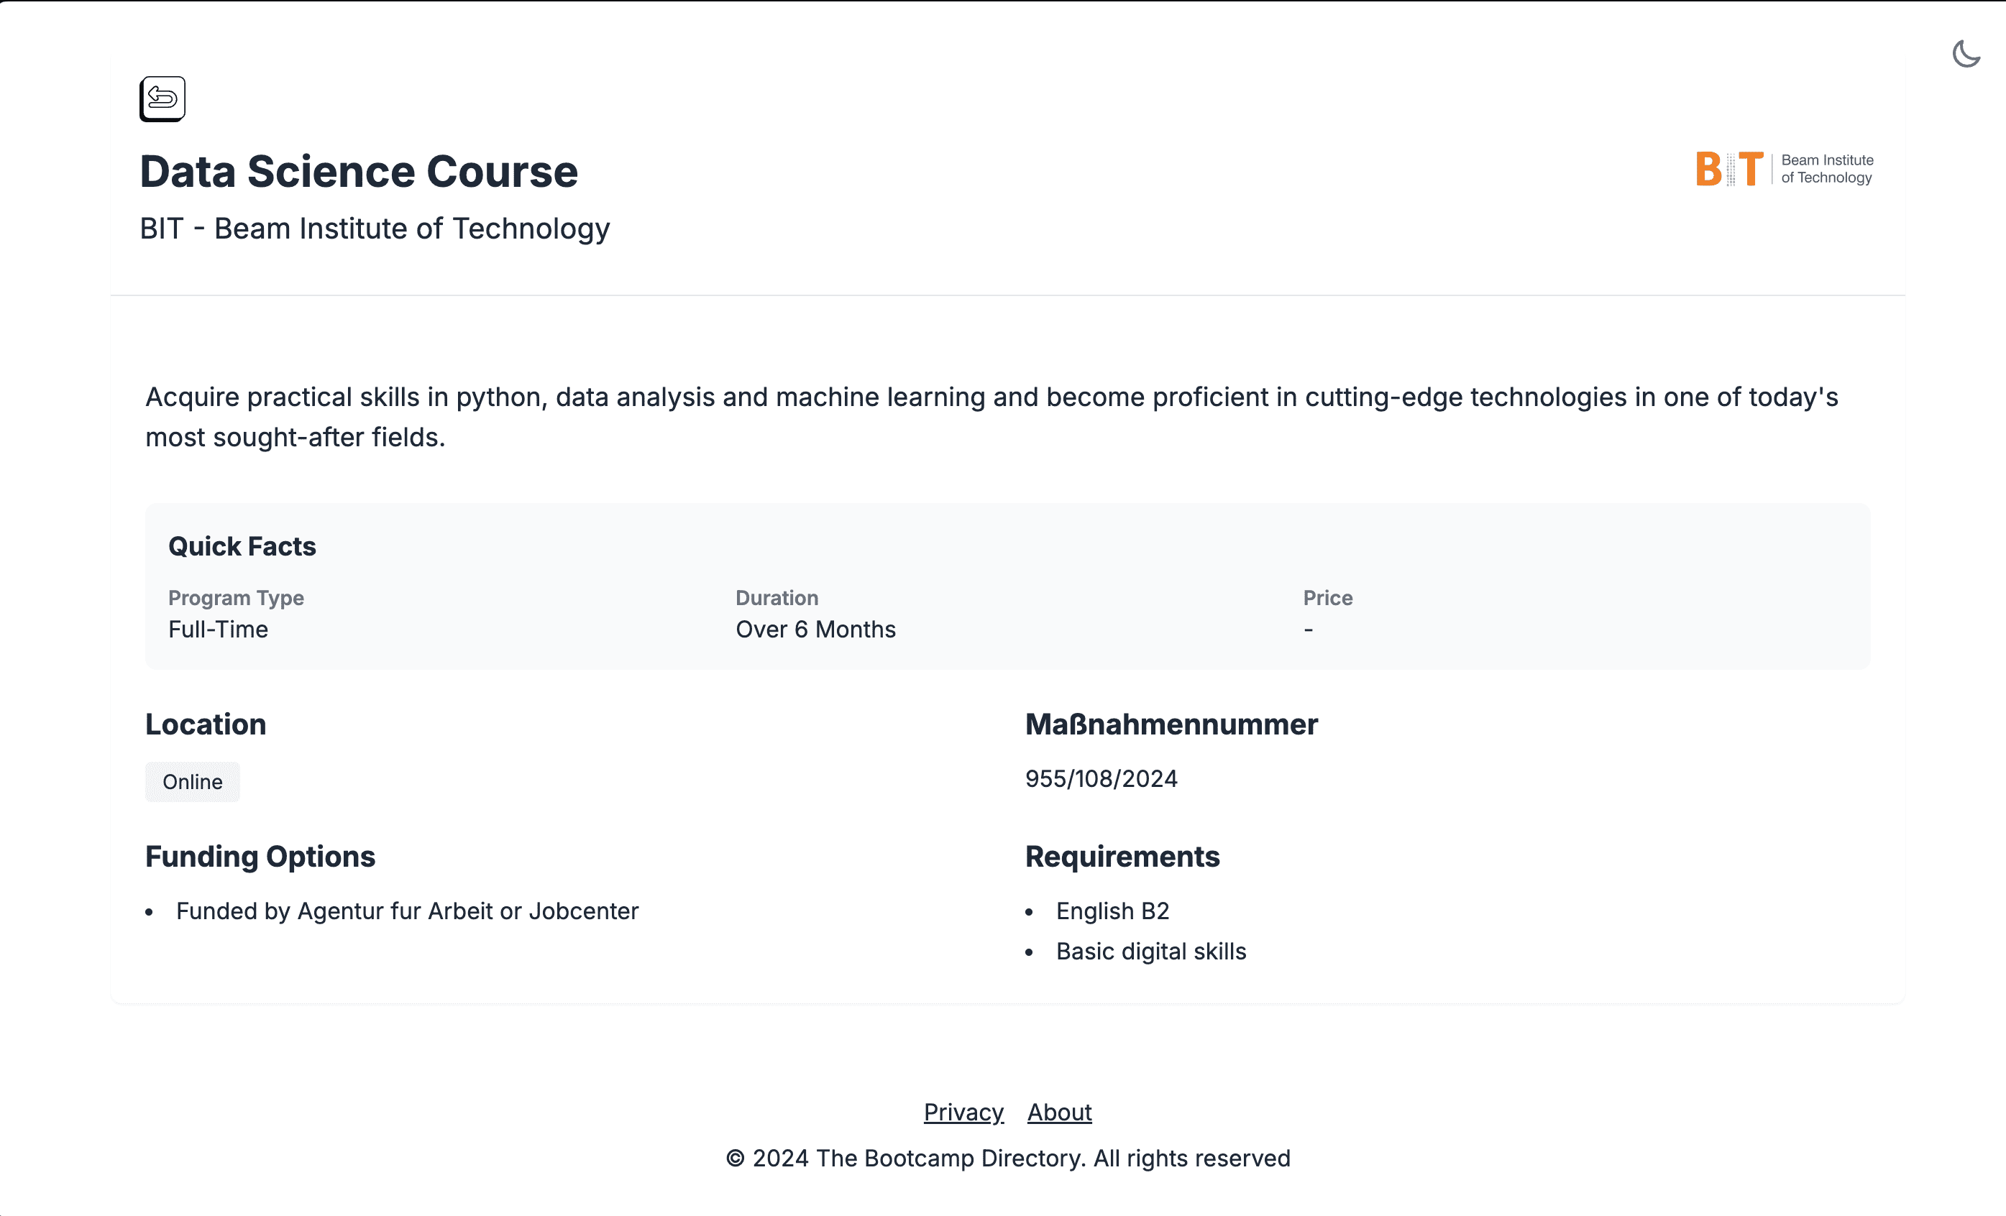The width and height of the screenshot is (2006, 1216).
Task: Click the Over 6 Months duration value
Action: click(815, 629)
